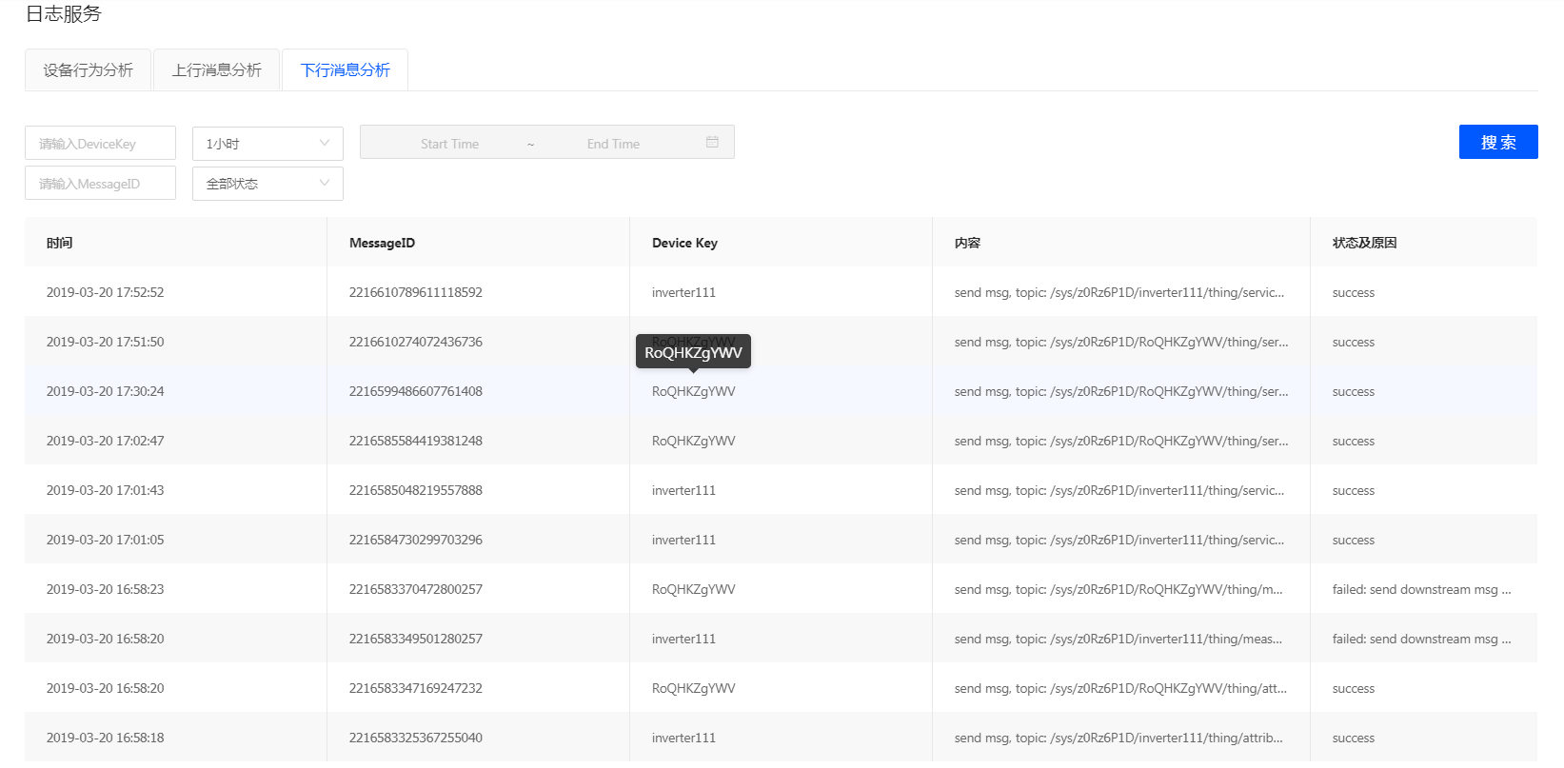
Task: Click content cell of the 17:51:50 row
Action: 1121,342
